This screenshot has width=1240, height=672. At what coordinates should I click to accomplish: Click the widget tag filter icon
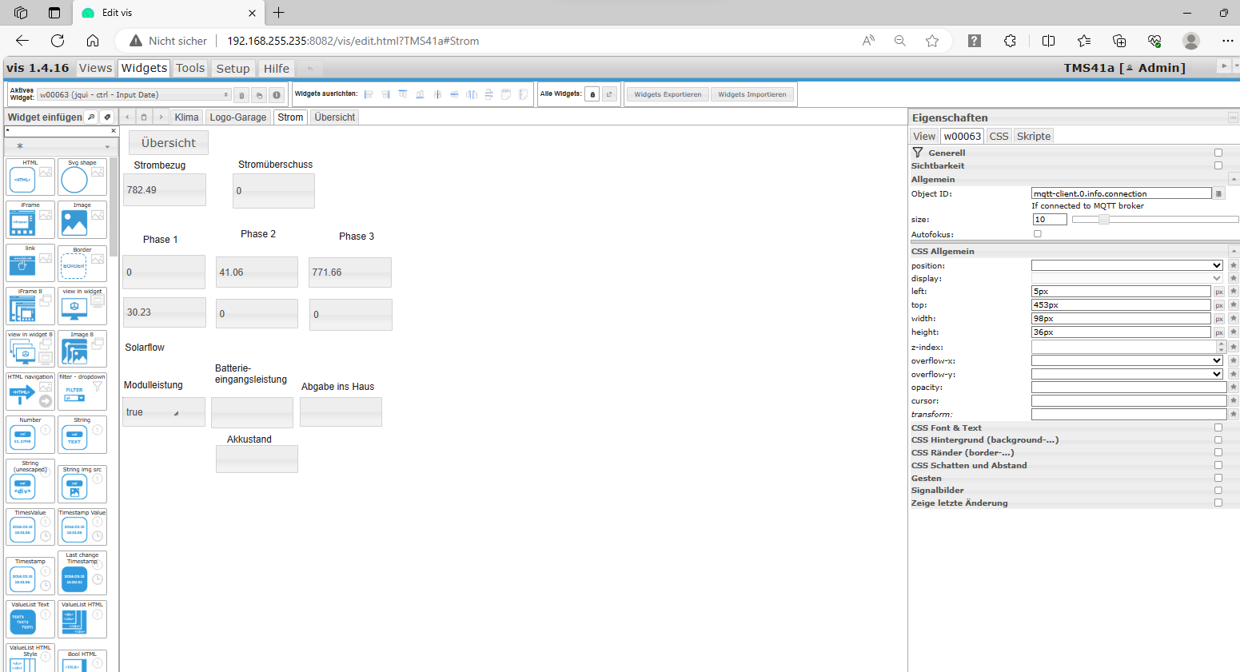(x=107, y=117)
